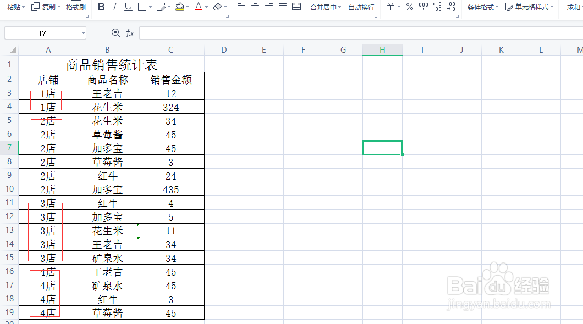Open the currency ¥ dropdown arrow
Image resolution: width=583 pixels, height=324 pixels.
pos(399,7)
